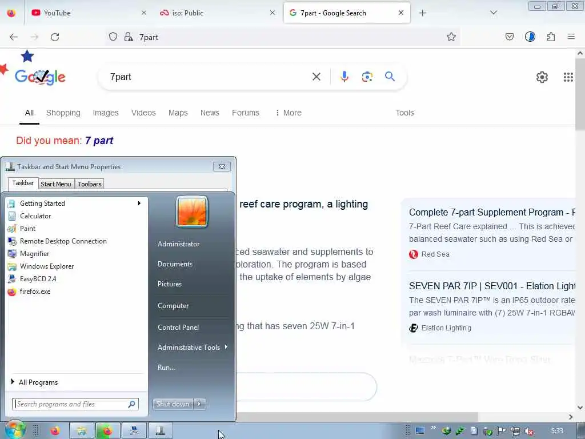Select the News search filter

(210, 113)
